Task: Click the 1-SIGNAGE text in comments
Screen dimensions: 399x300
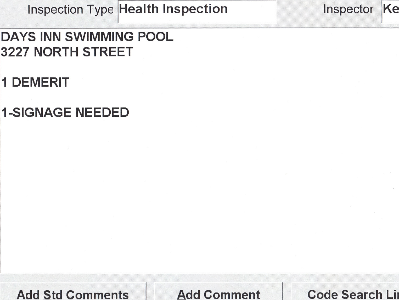Action: (x=36, y=113)
